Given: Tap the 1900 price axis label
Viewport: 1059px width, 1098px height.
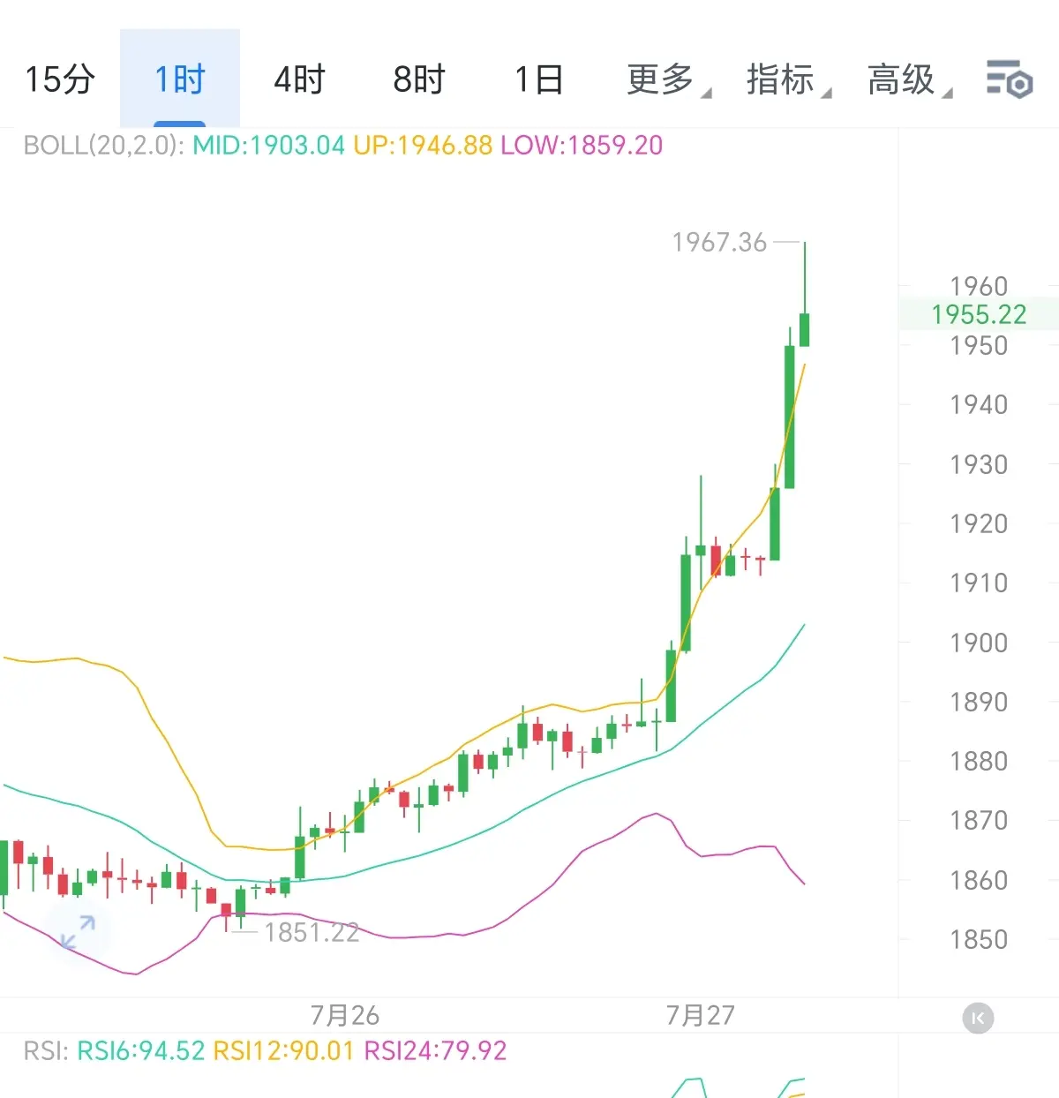Looking at the screenshot, I should (x=979, y=643).
